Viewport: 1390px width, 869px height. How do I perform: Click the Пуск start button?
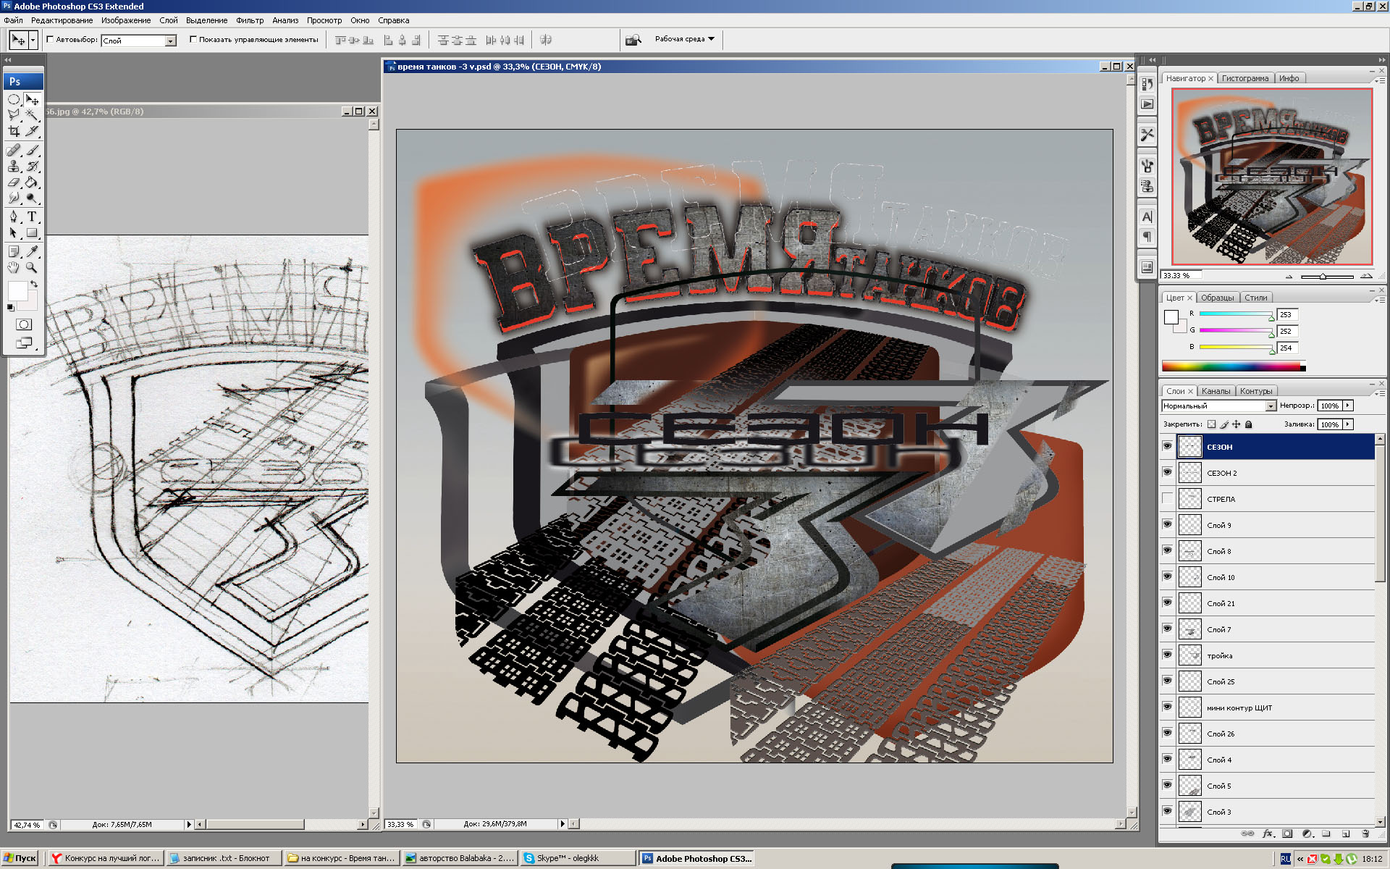(20, 858)
